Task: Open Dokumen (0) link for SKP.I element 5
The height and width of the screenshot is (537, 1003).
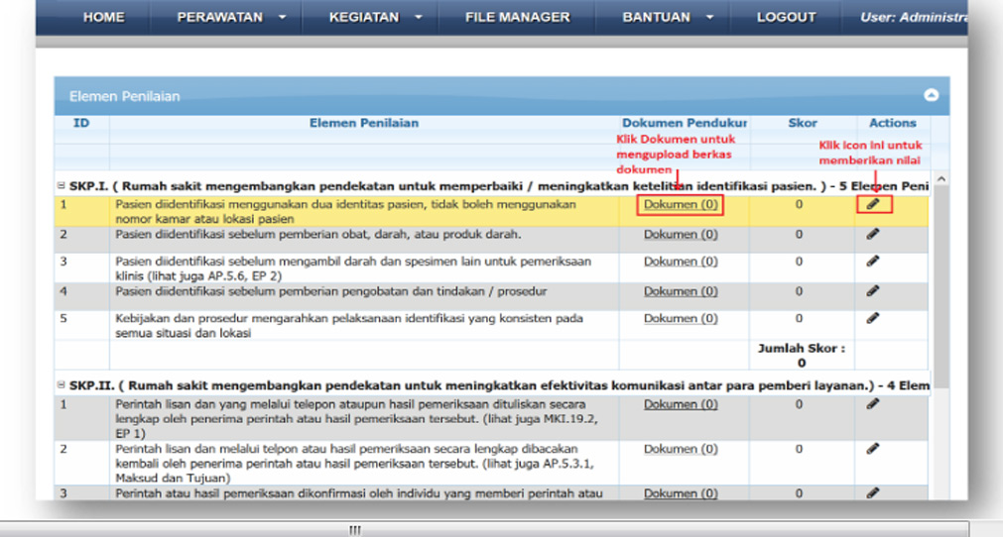Action: 681,318
